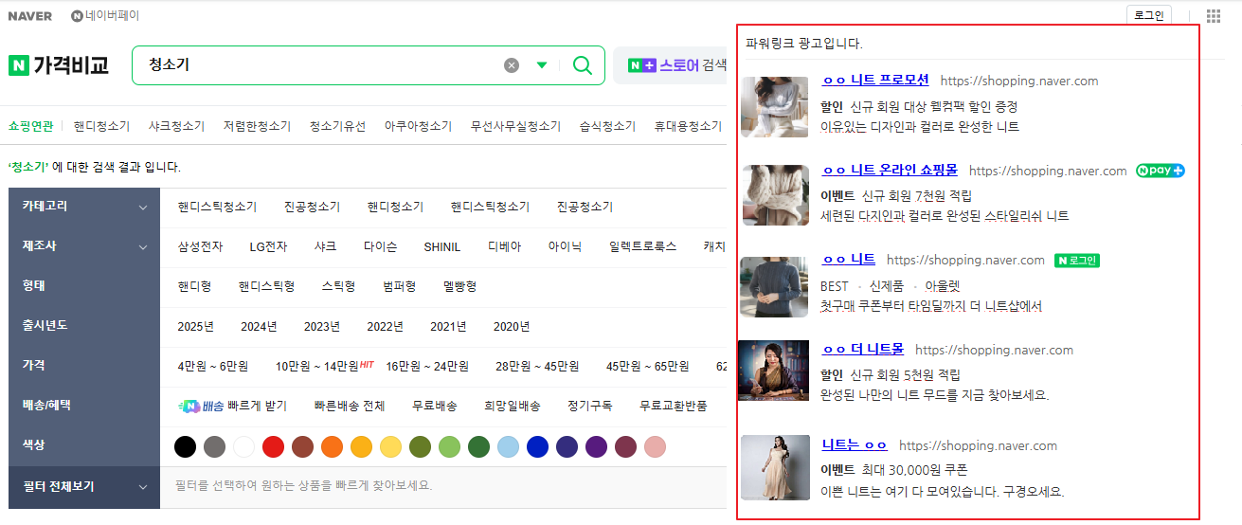Image resolution: width=1242 pixels, height=525 pixels.
Task: Expand 필터 전체보기 section
Action: click(x=143, y=487)
